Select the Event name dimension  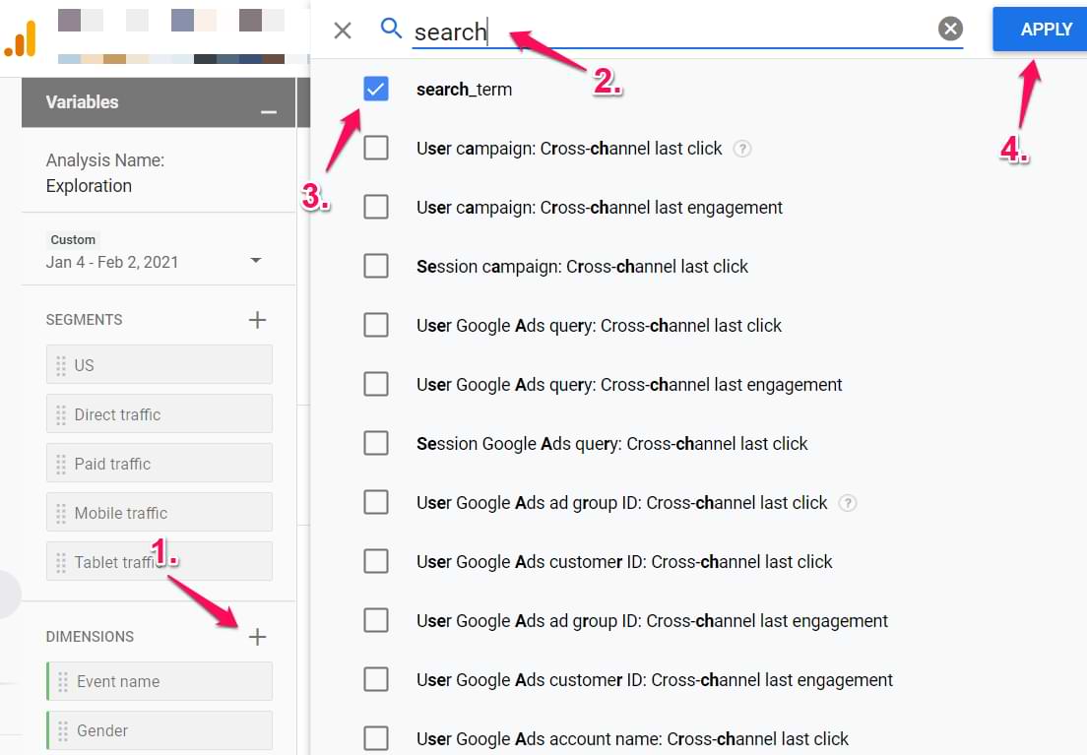point(160,681)
